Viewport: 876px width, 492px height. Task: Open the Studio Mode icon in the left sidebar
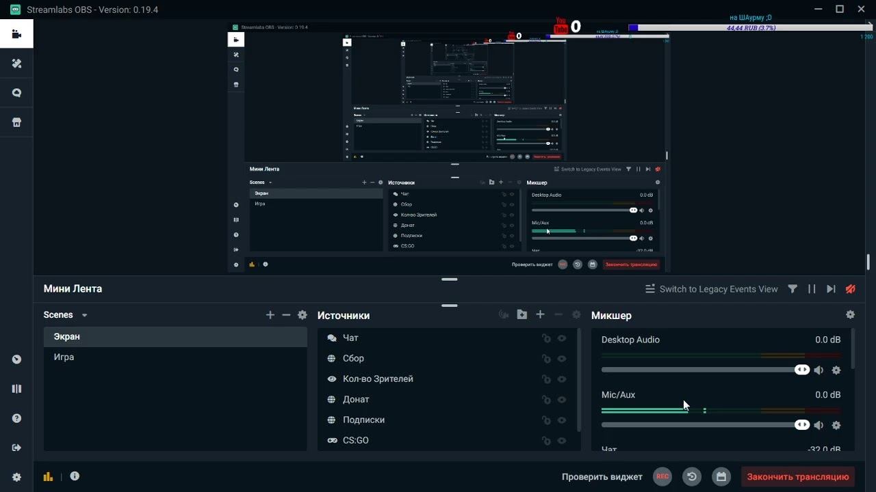(16, 359)
